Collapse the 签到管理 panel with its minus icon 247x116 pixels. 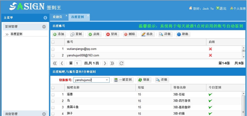pyautogui.click(x=44, y=27)
